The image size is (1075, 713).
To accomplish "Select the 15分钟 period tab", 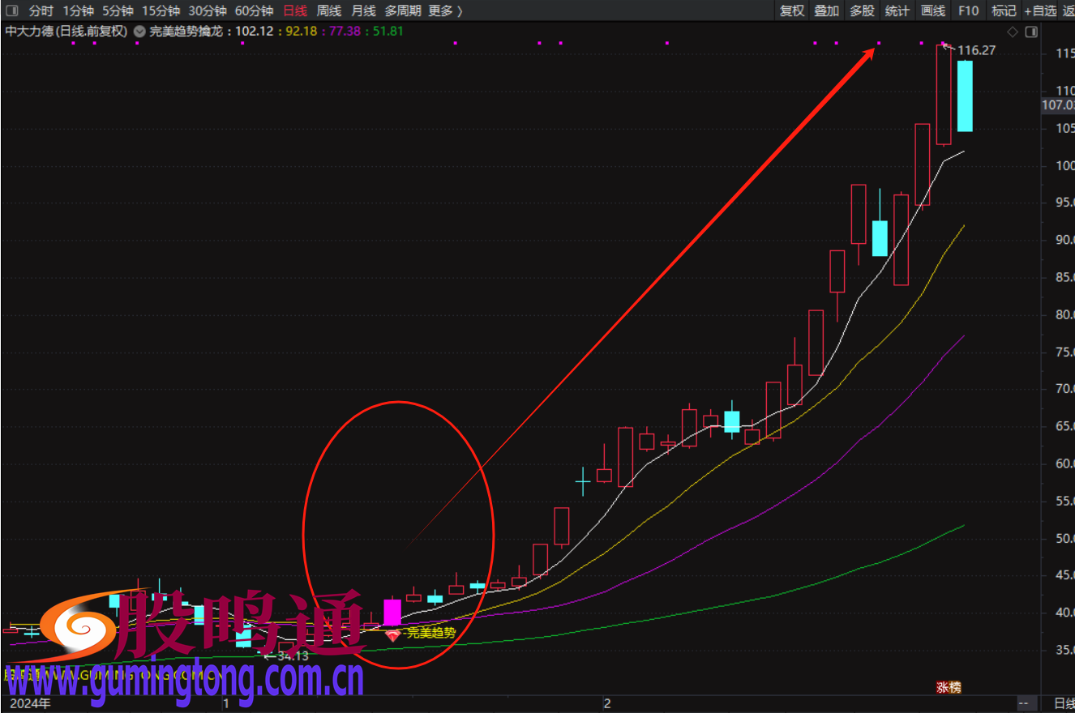I will [x=161, y=11].
